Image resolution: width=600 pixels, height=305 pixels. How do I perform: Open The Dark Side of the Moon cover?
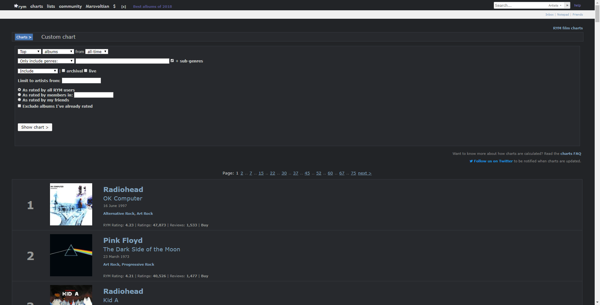(71, 255)
